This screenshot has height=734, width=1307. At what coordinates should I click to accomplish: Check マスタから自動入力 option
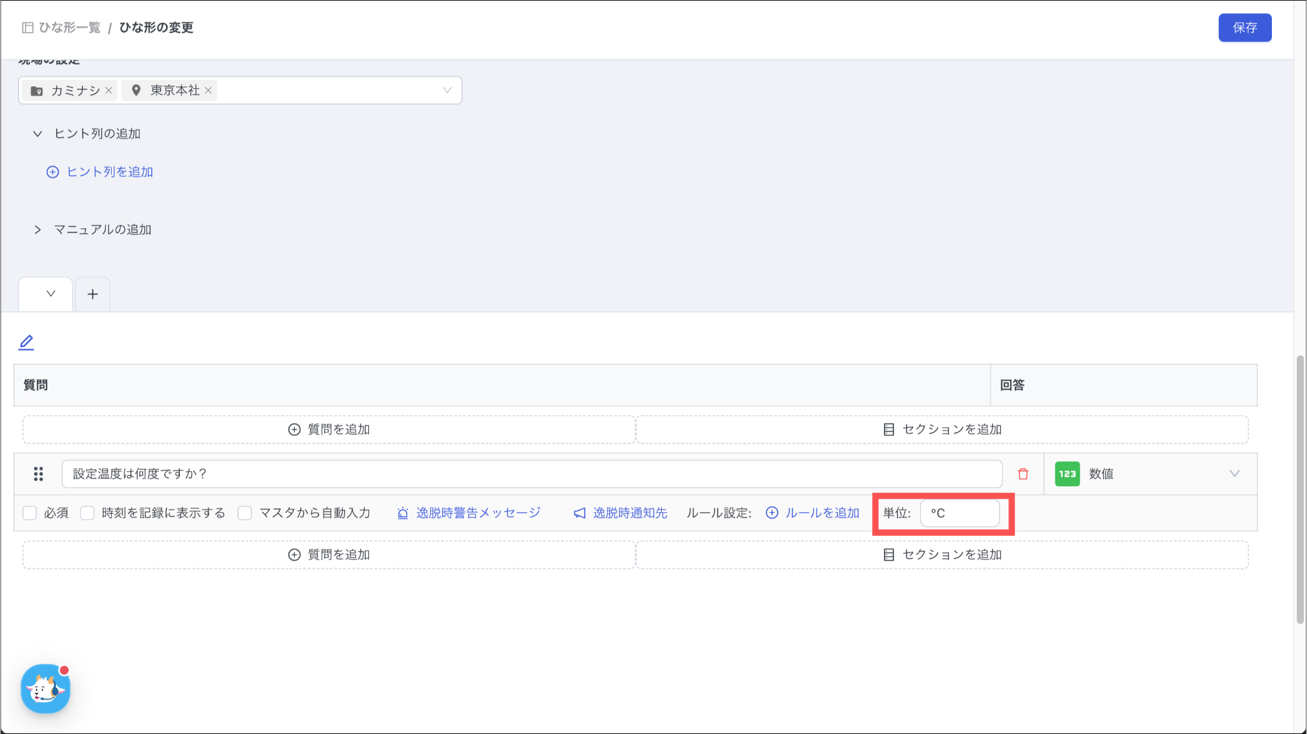tap(245, 513)
